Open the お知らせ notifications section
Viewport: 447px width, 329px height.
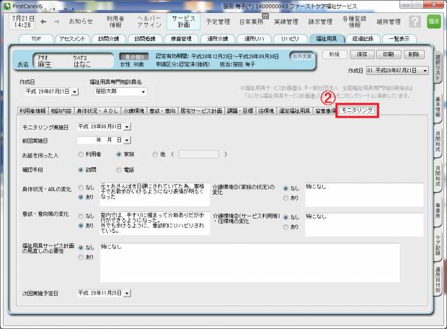tap(80, 22)
